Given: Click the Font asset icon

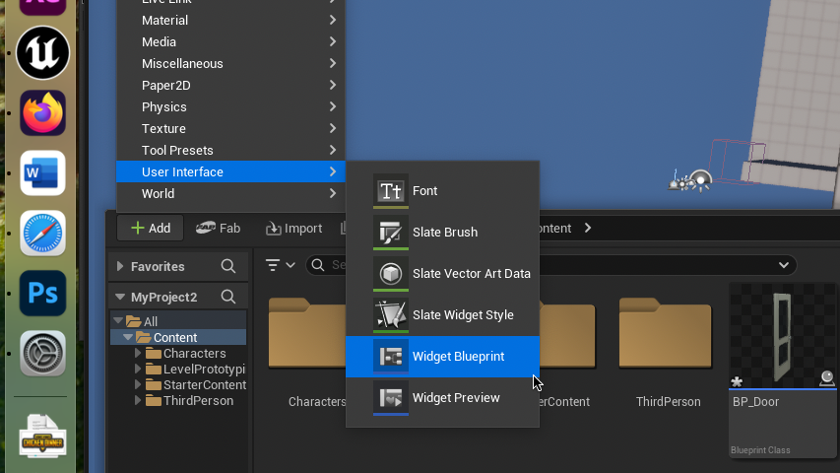Looking at the screenshot, I should point(391,191).
